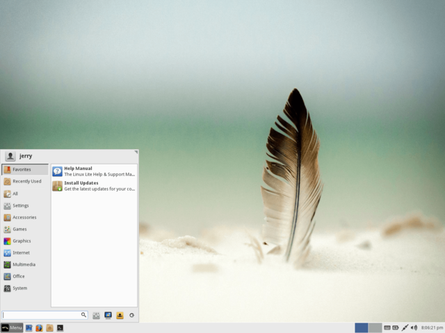This screenshot has height=333, width=445.
Task: Click the Internet category icon
Action: [7, 253]
